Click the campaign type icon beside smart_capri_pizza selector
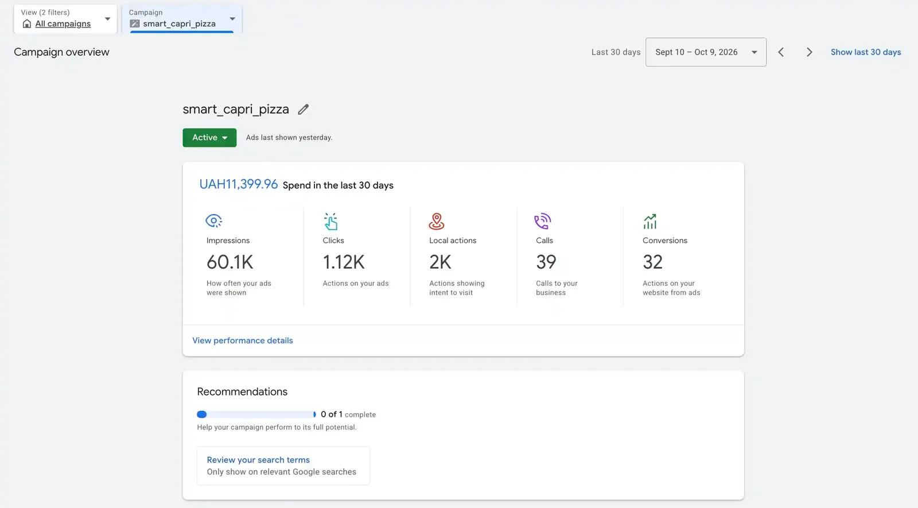918x508 pixels. (135, 24)
